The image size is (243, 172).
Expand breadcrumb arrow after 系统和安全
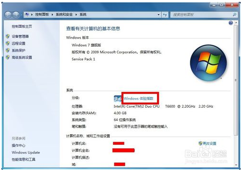tap(76, 15)
